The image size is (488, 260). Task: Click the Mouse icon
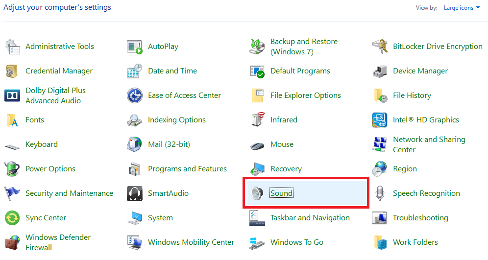click(257, 144)
